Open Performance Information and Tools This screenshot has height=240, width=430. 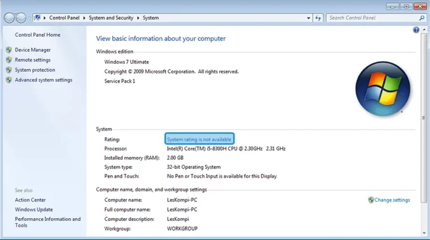[48, 222]
